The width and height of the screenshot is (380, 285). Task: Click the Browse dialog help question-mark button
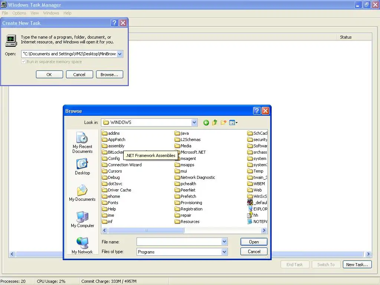coord(257,111)
